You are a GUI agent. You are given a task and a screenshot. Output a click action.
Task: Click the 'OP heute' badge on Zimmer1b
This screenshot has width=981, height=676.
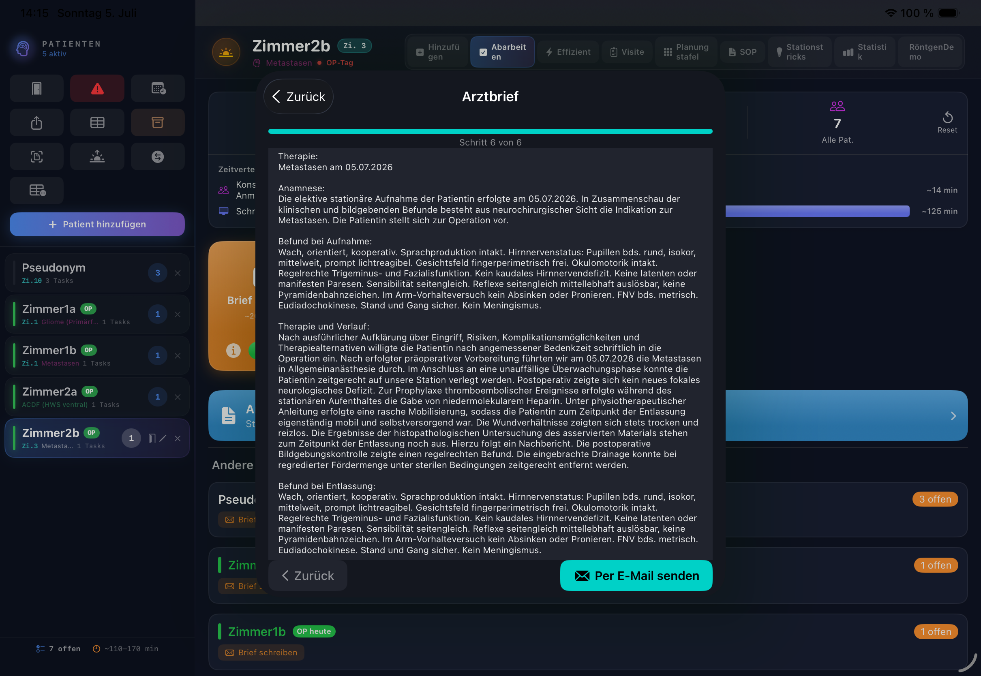pos(314,631)
